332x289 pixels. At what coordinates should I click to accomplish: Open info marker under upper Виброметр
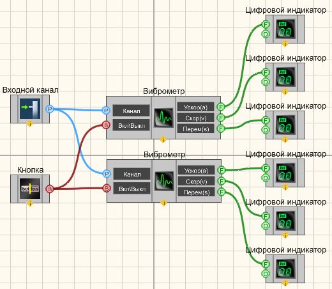[163, 139]
